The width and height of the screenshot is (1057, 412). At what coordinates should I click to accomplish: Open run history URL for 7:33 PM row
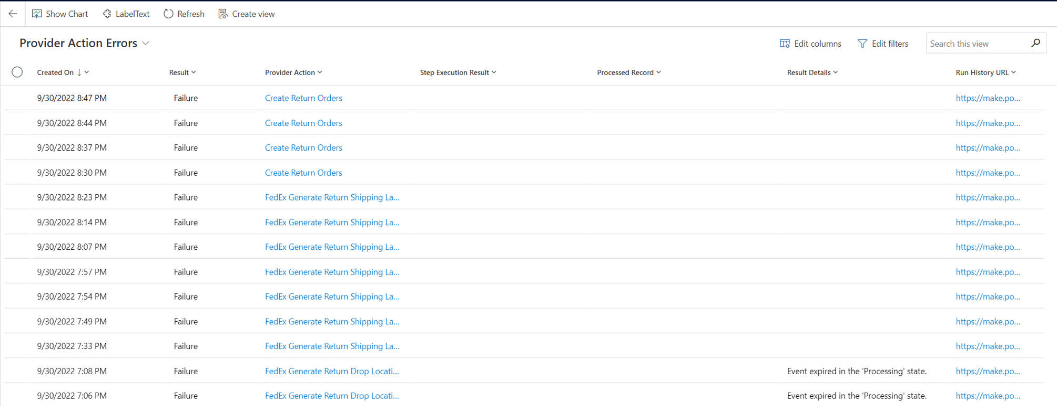click(988, 346)
